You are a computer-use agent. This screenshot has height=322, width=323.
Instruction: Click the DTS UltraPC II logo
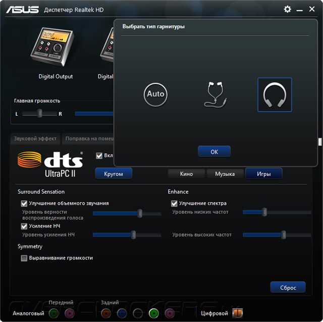coord(50,164)
